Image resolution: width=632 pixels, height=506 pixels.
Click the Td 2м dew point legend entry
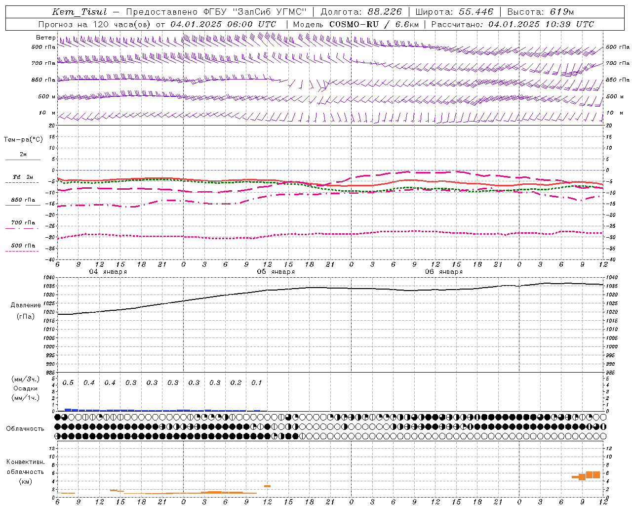click(x=23, y=177)
